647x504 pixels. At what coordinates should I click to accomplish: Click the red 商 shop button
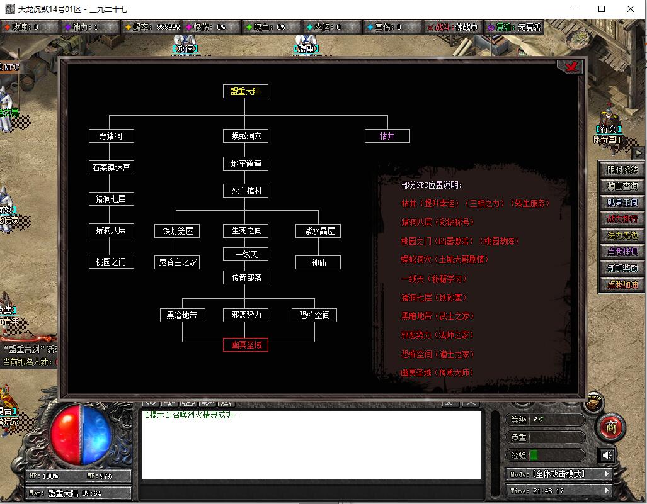609,427
